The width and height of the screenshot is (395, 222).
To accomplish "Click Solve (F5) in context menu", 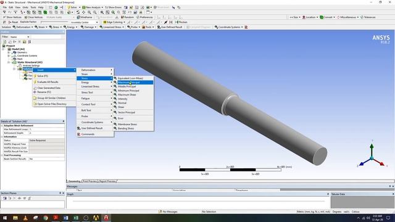I will click(x=54, y=76).
